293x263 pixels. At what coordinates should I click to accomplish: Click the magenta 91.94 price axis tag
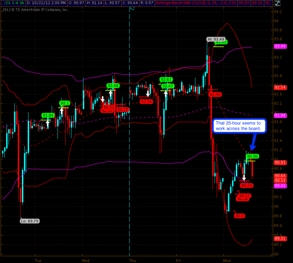coord(280,116)
